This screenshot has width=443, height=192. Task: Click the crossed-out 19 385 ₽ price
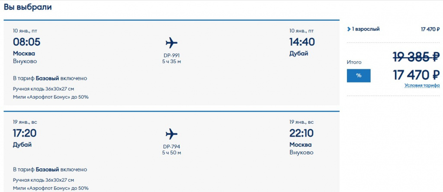point(416,57)
